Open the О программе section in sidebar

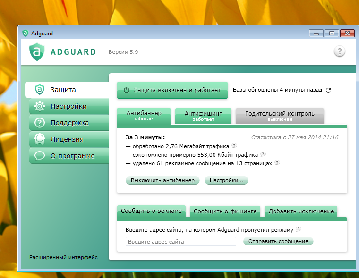69,156
